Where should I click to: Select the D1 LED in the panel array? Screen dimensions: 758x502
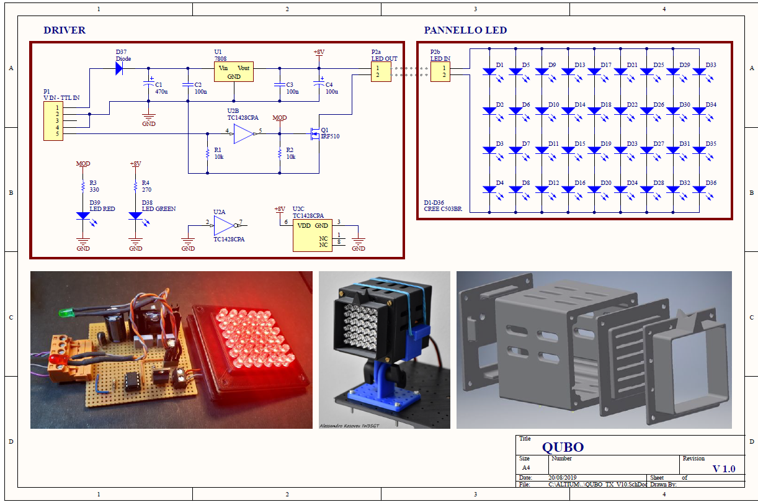coord(489,72)
